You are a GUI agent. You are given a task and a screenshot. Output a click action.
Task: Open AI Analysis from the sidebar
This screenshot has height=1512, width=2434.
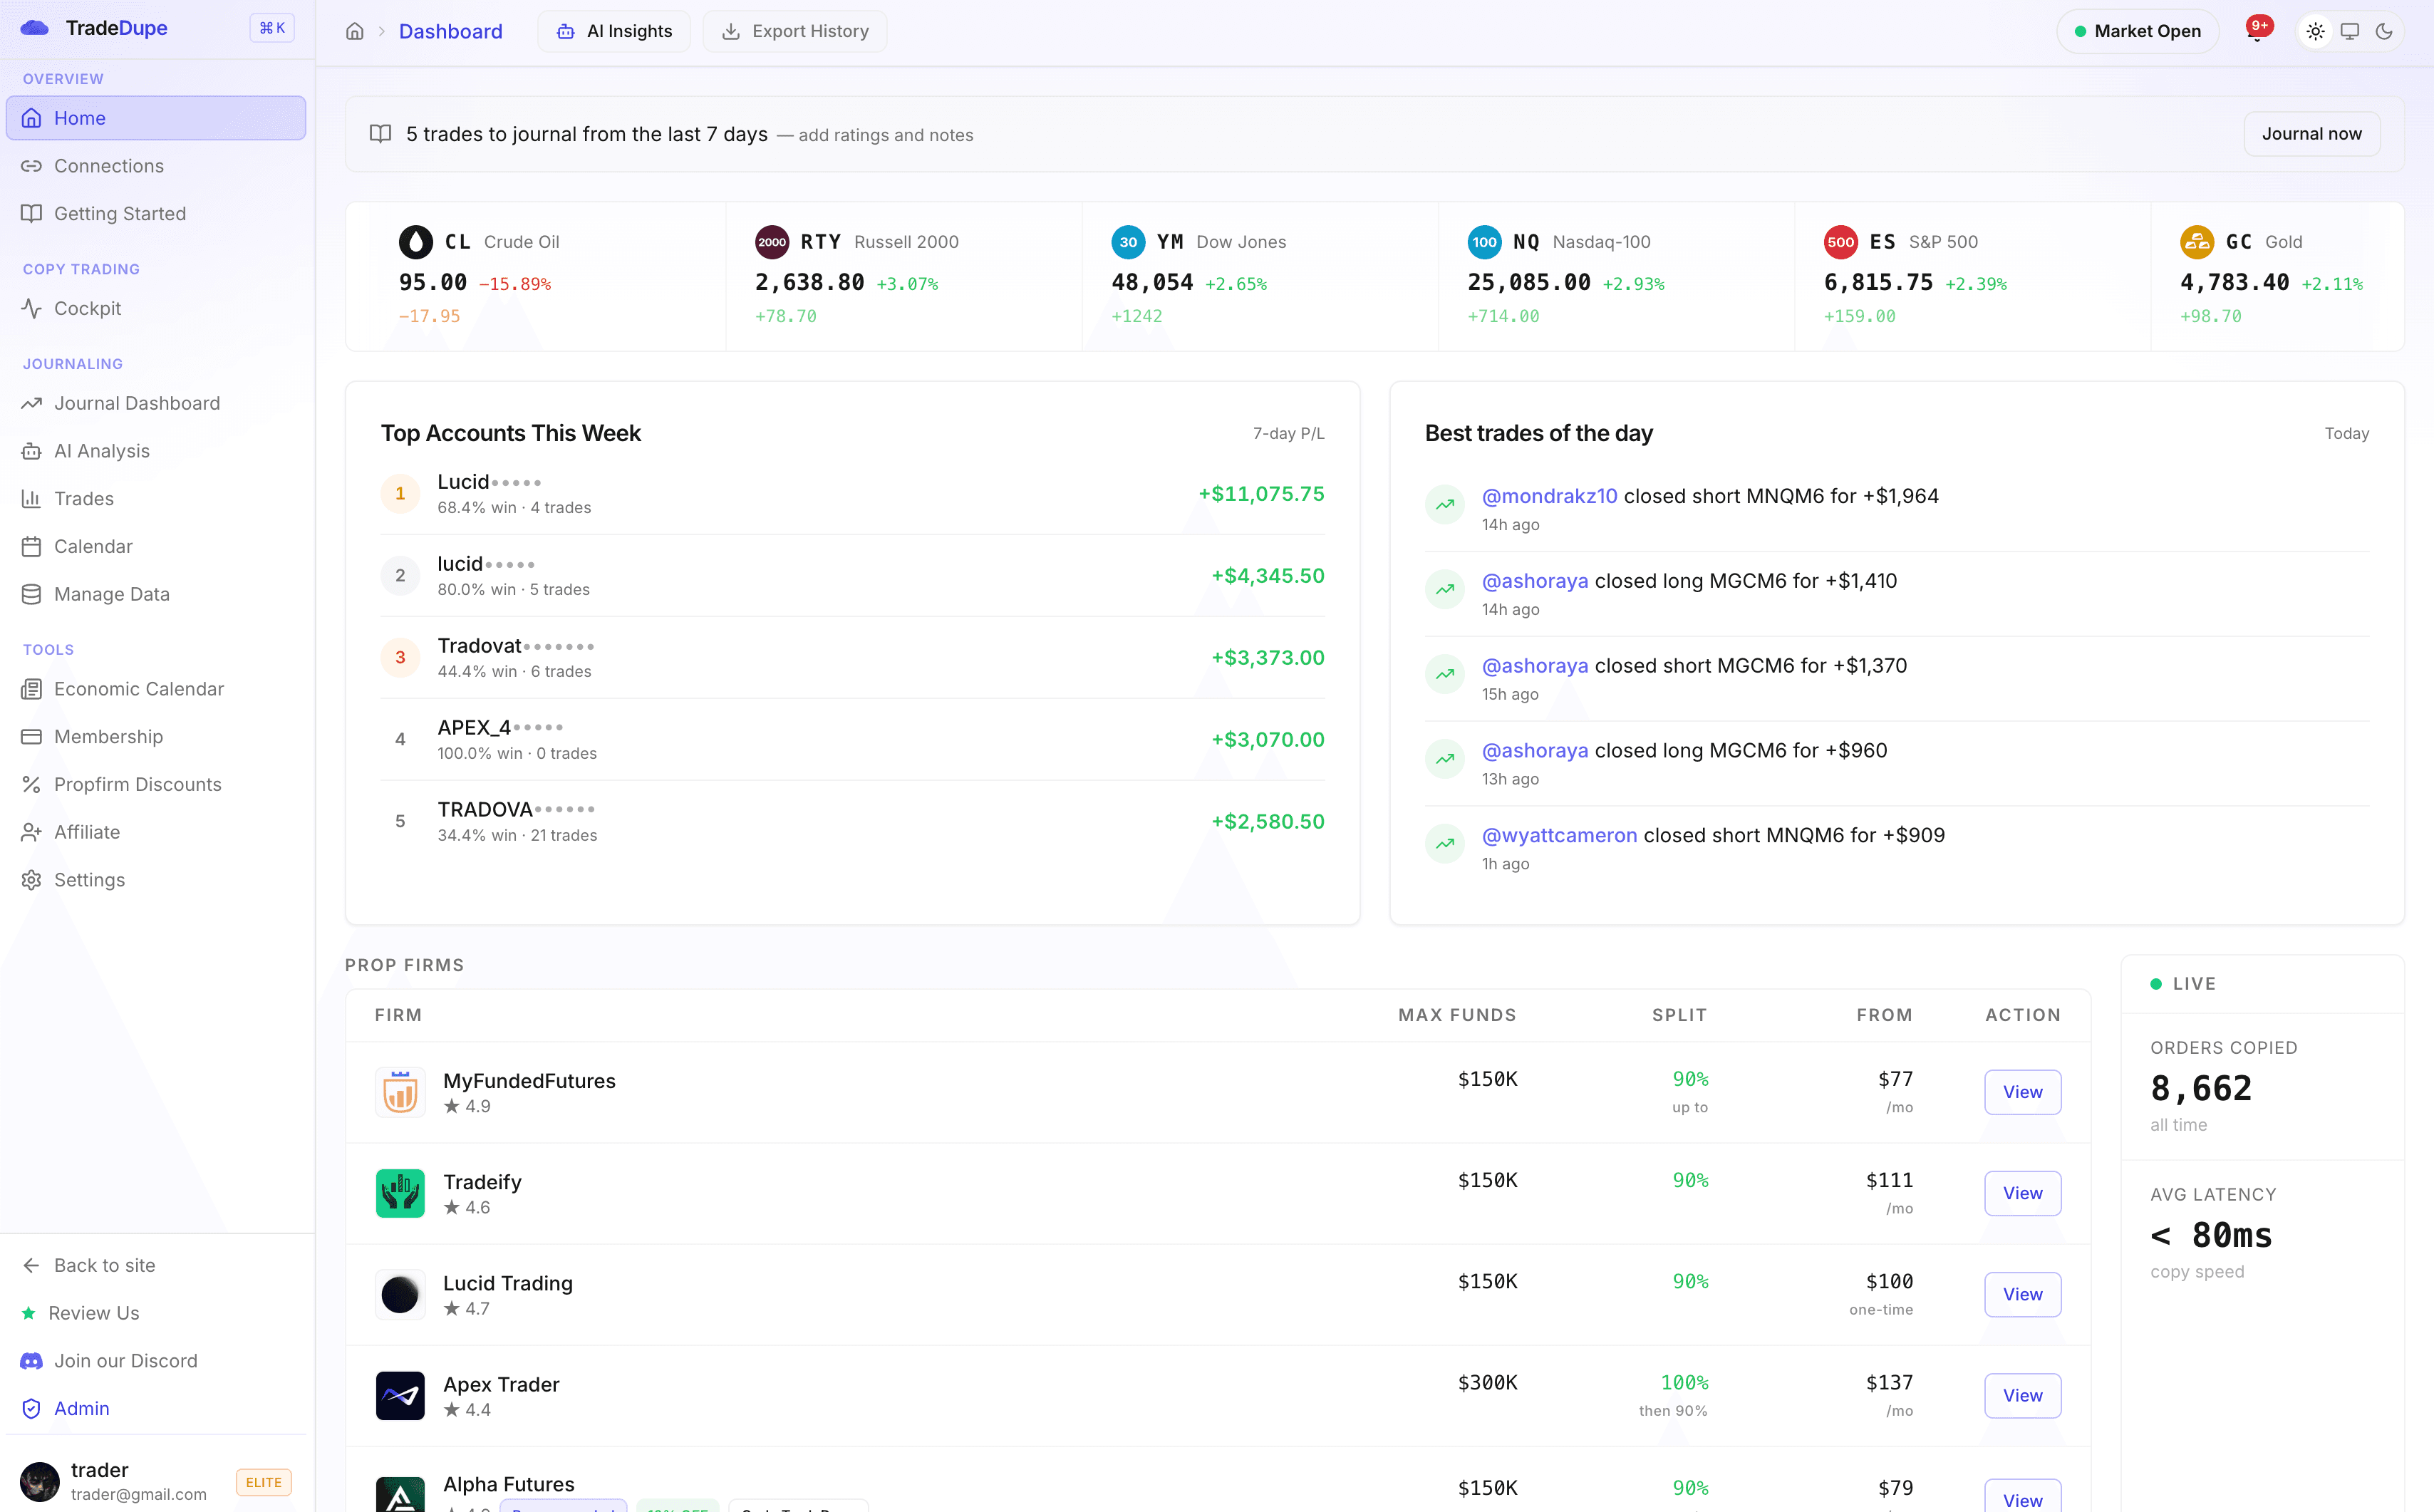[x=102, y=450]
